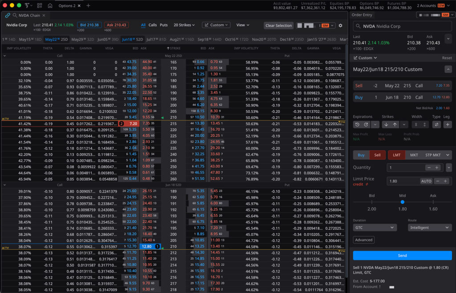Collapse the Jun 18 52D chain section

pyautogui.click(x=4, y=185)
